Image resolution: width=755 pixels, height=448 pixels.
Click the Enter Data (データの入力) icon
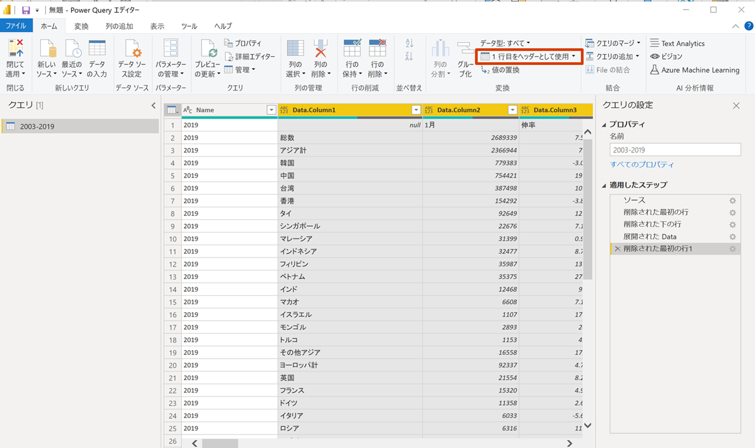click(97, 48)
